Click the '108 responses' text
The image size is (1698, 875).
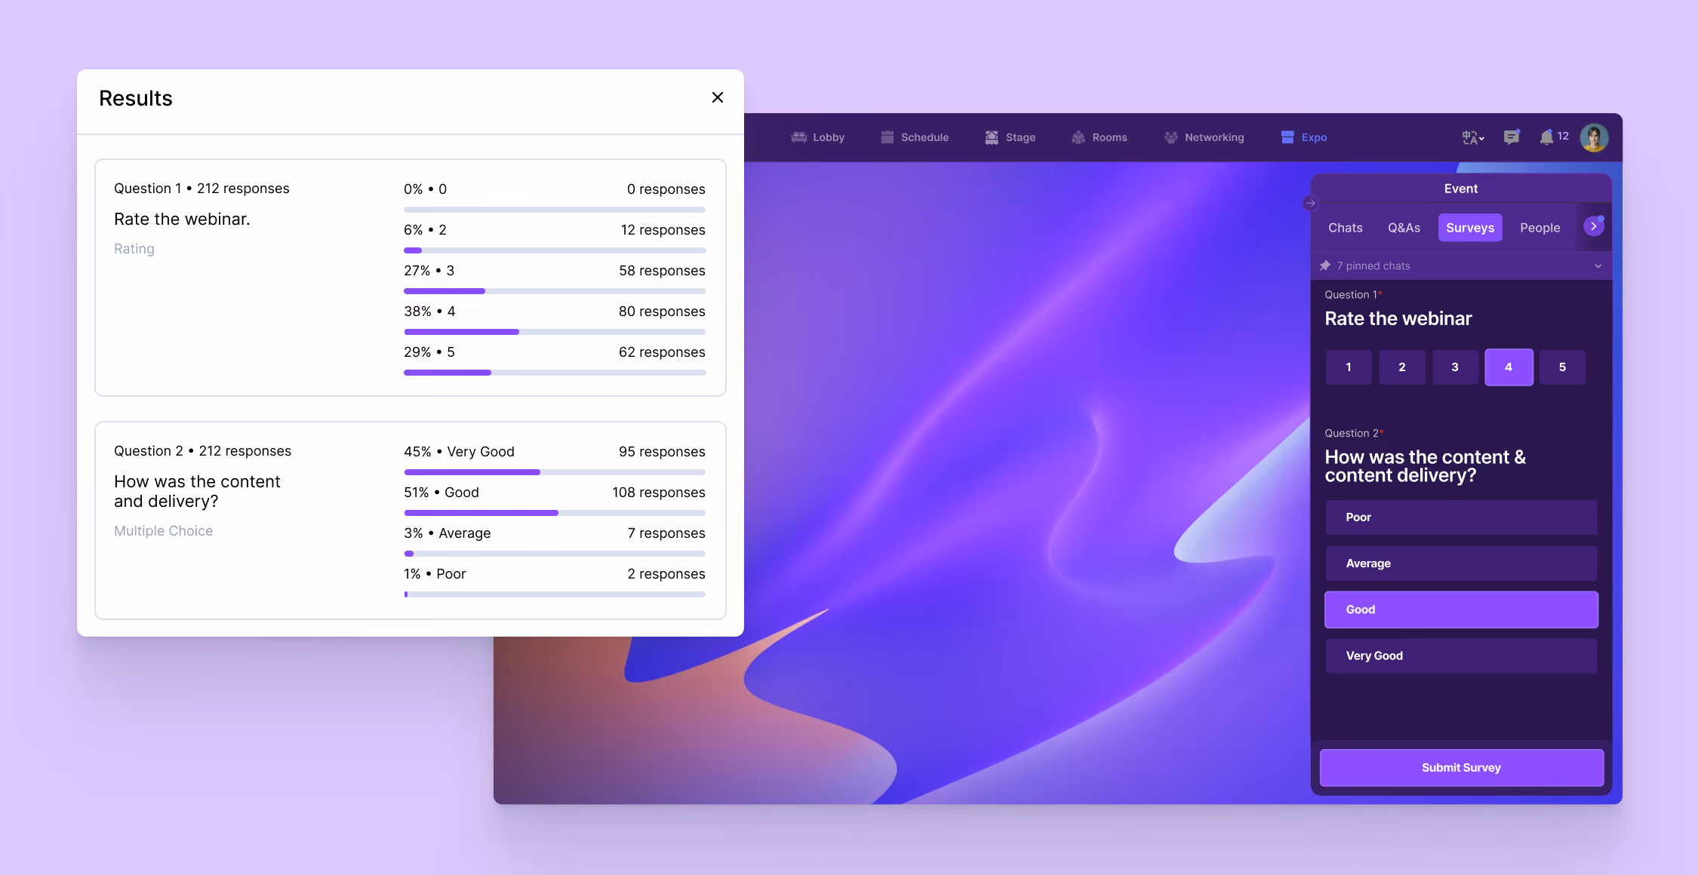658,493
